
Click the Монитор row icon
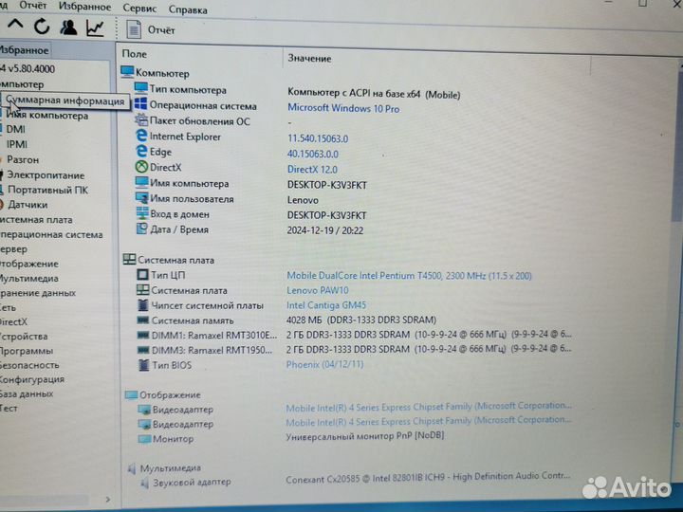coord(144,438)
